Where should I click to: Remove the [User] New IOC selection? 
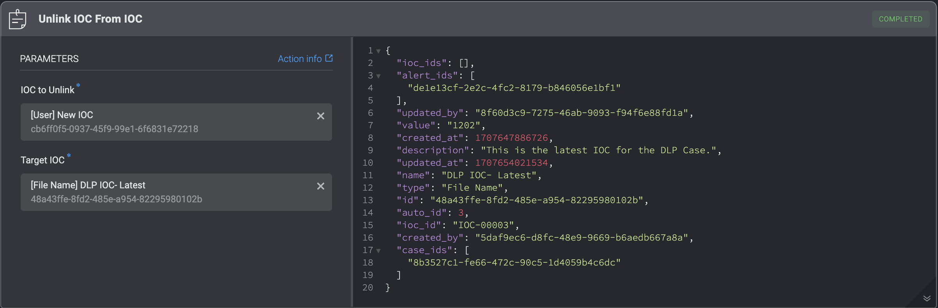321,116
